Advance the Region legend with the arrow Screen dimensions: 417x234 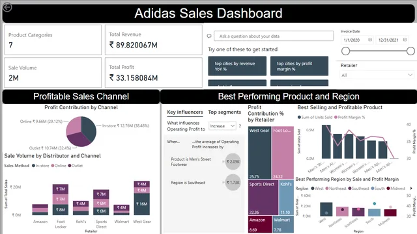411,188
